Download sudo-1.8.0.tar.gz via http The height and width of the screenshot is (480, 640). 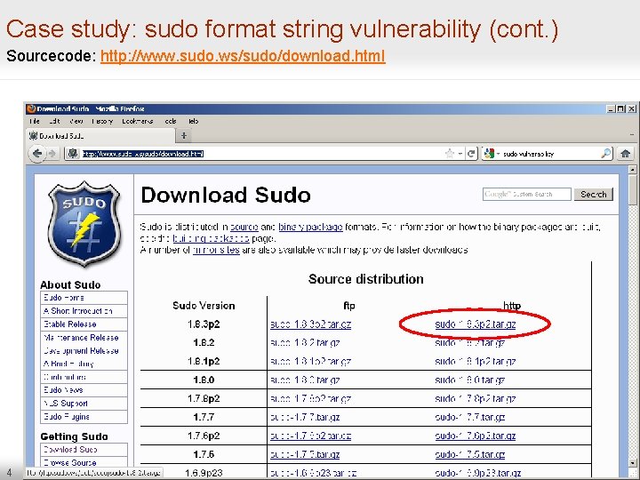pyautogui.click(x=470, y=380)
